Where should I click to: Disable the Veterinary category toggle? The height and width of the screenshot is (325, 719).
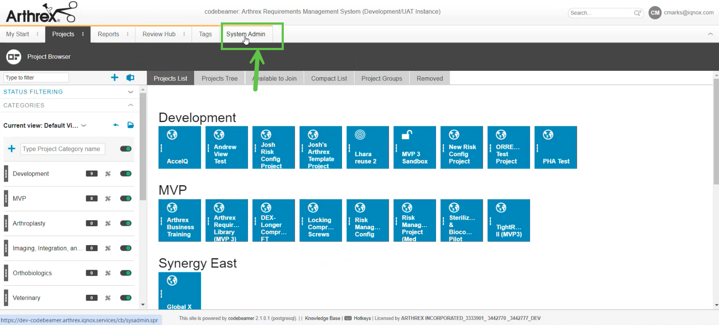(126, 298)
